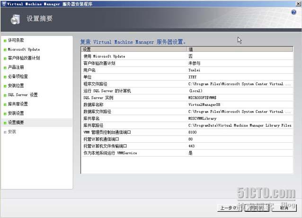
Task: Select the 程序文件路径 row
Action: tap(187, 84)
